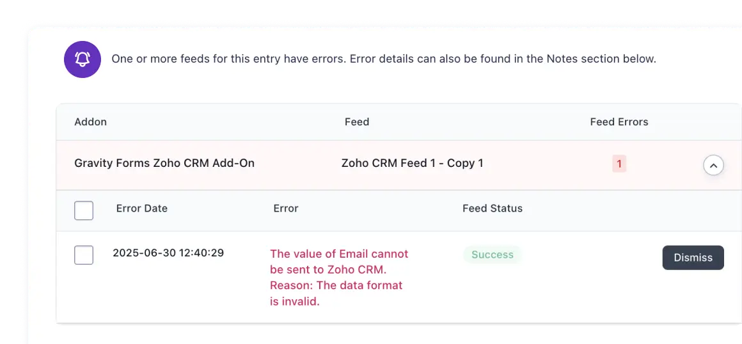
Task: Select the Feed column header
Action: (x=357, y=121)
